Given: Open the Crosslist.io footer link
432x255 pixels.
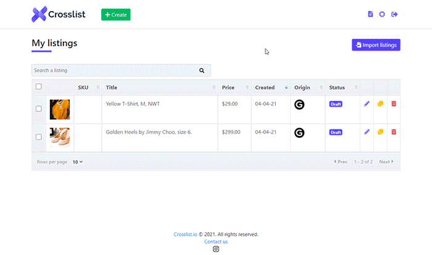Looking at the screenshot, I should (185, 235).
